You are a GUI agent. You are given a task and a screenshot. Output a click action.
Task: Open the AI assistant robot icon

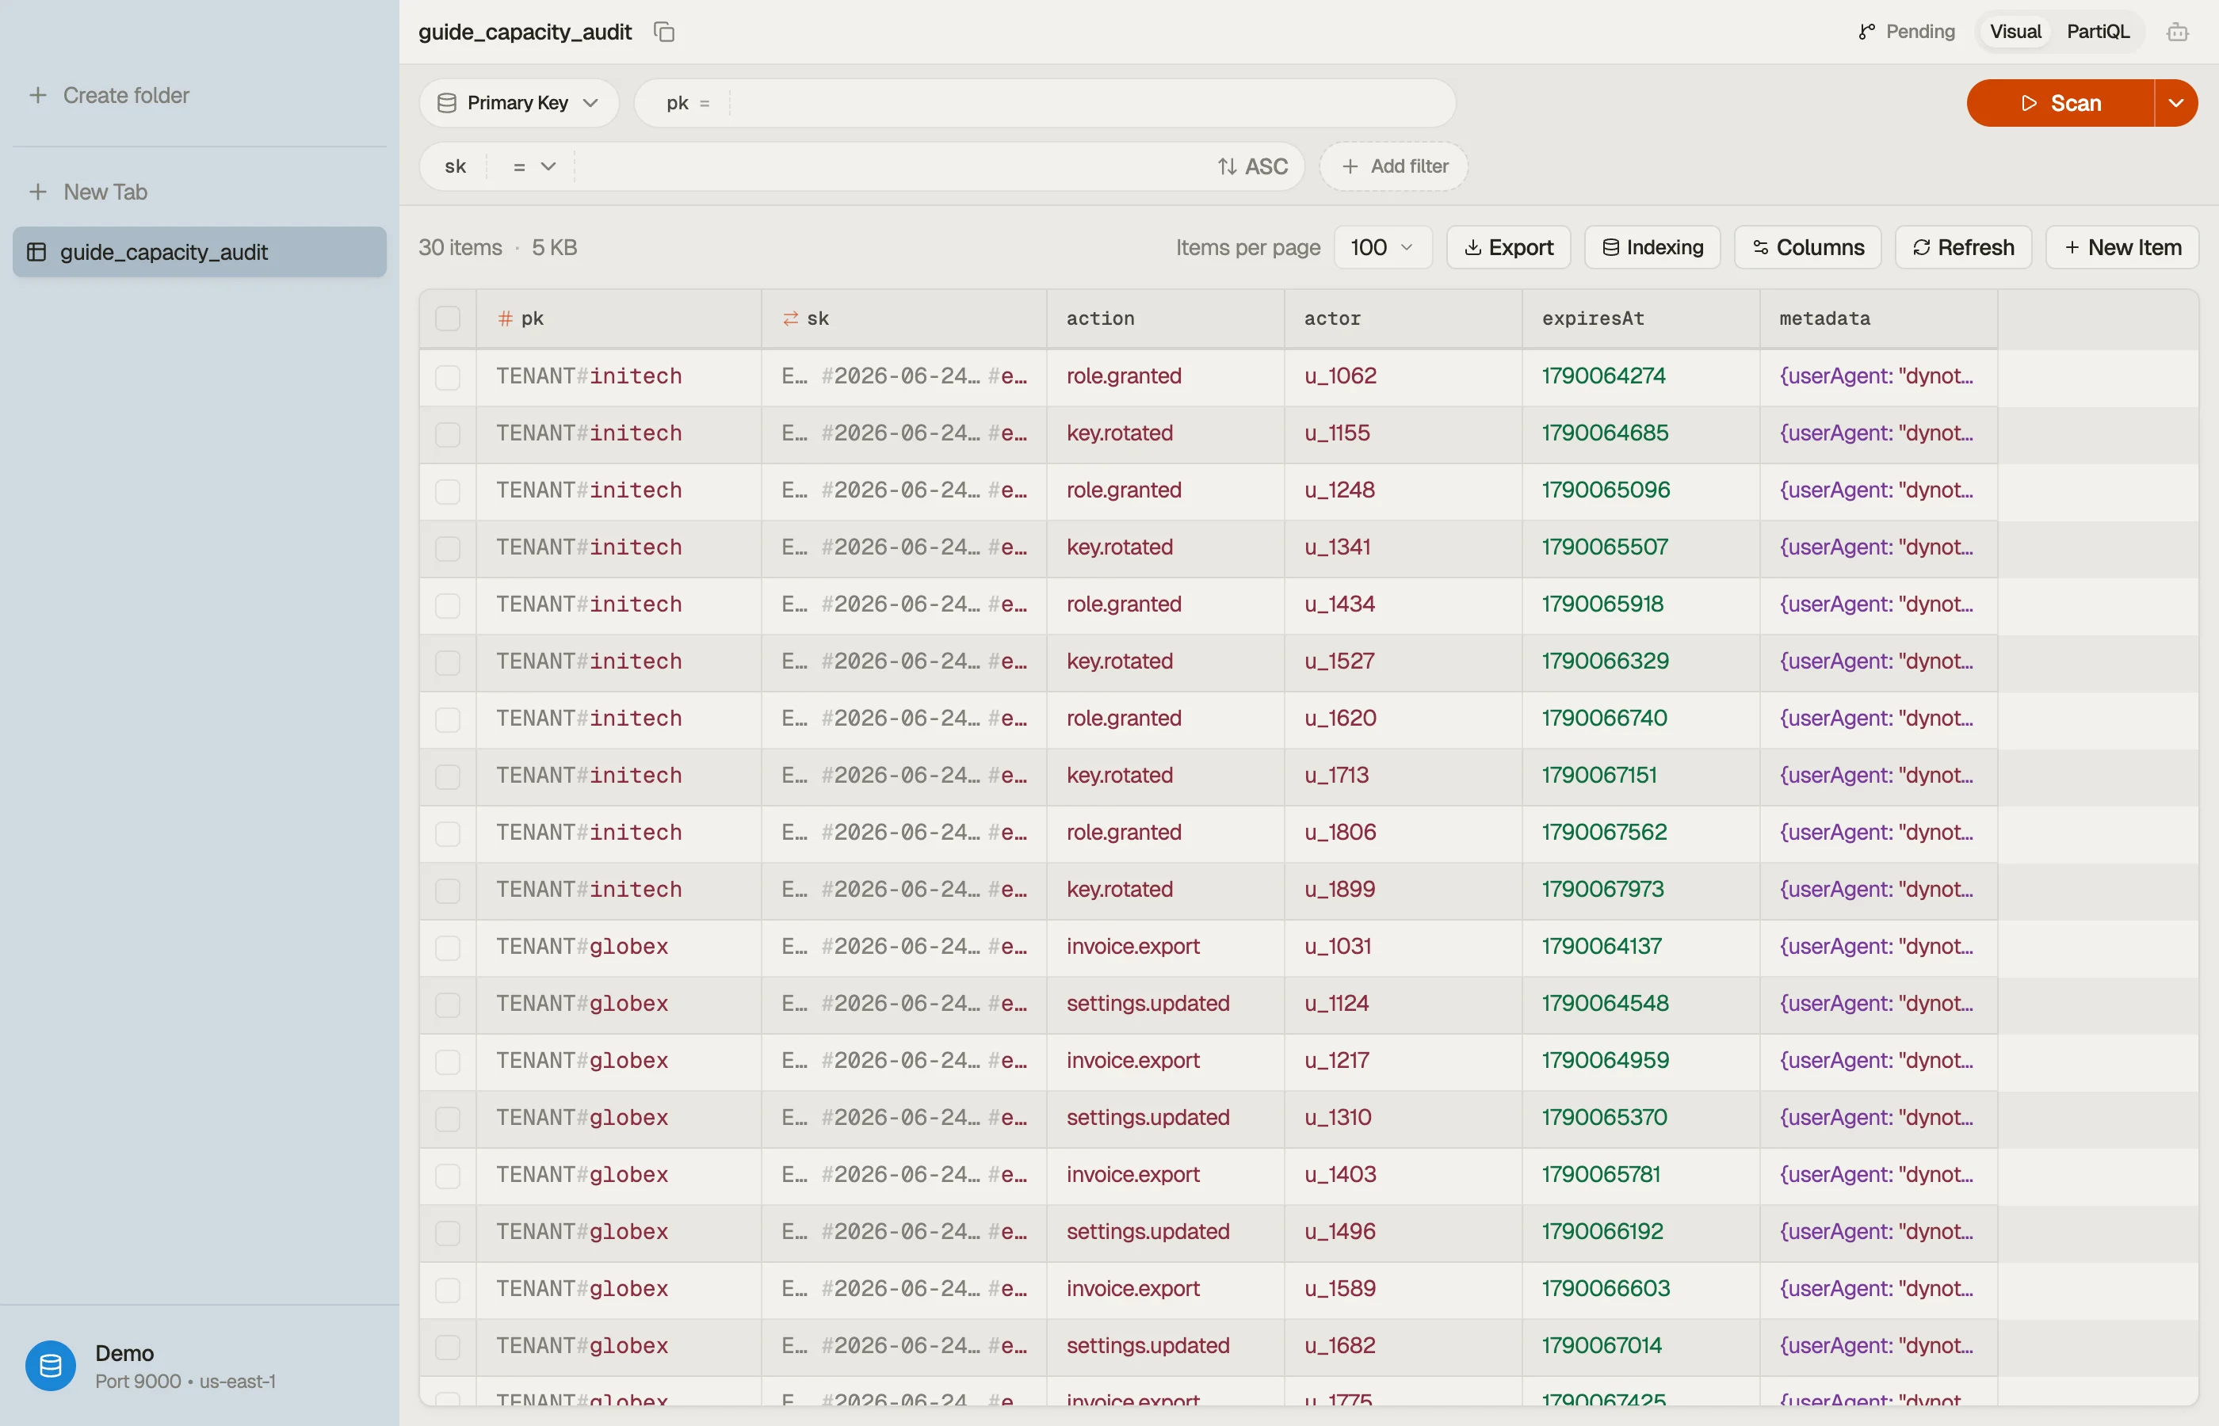coord(2177,32)
